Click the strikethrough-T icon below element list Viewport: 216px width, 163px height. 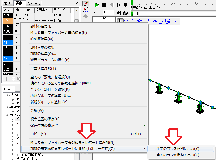[13, 79]
